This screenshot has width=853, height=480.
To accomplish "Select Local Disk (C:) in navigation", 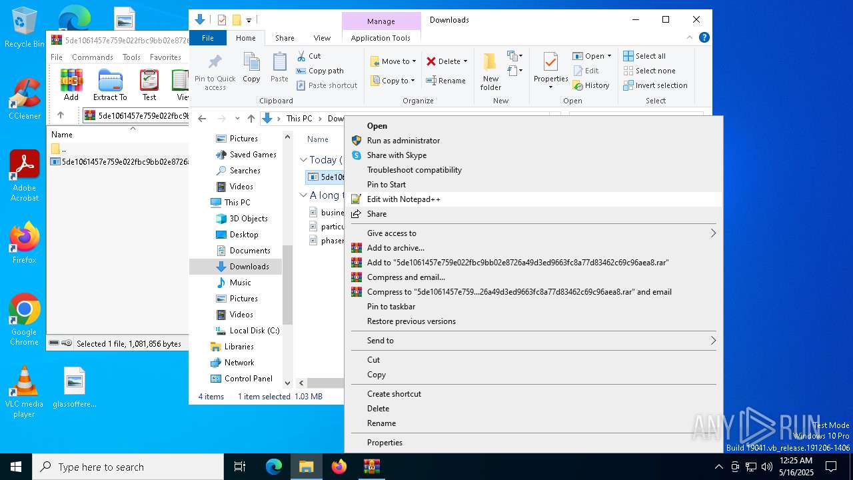I will point(247,331).
